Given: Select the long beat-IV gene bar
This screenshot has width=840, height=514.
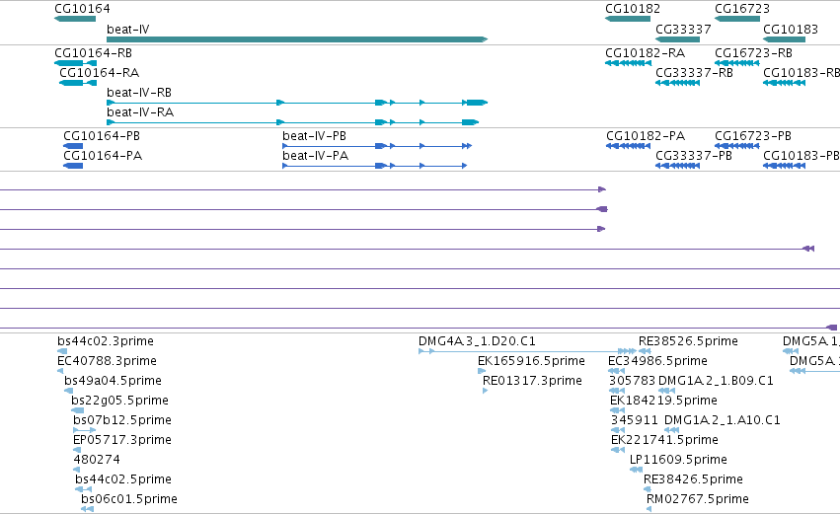Looking at the screenshot, I should 297,39.
